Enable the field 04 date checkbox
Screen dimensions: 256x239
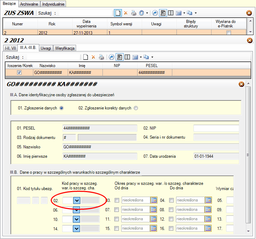click(172, 200)
